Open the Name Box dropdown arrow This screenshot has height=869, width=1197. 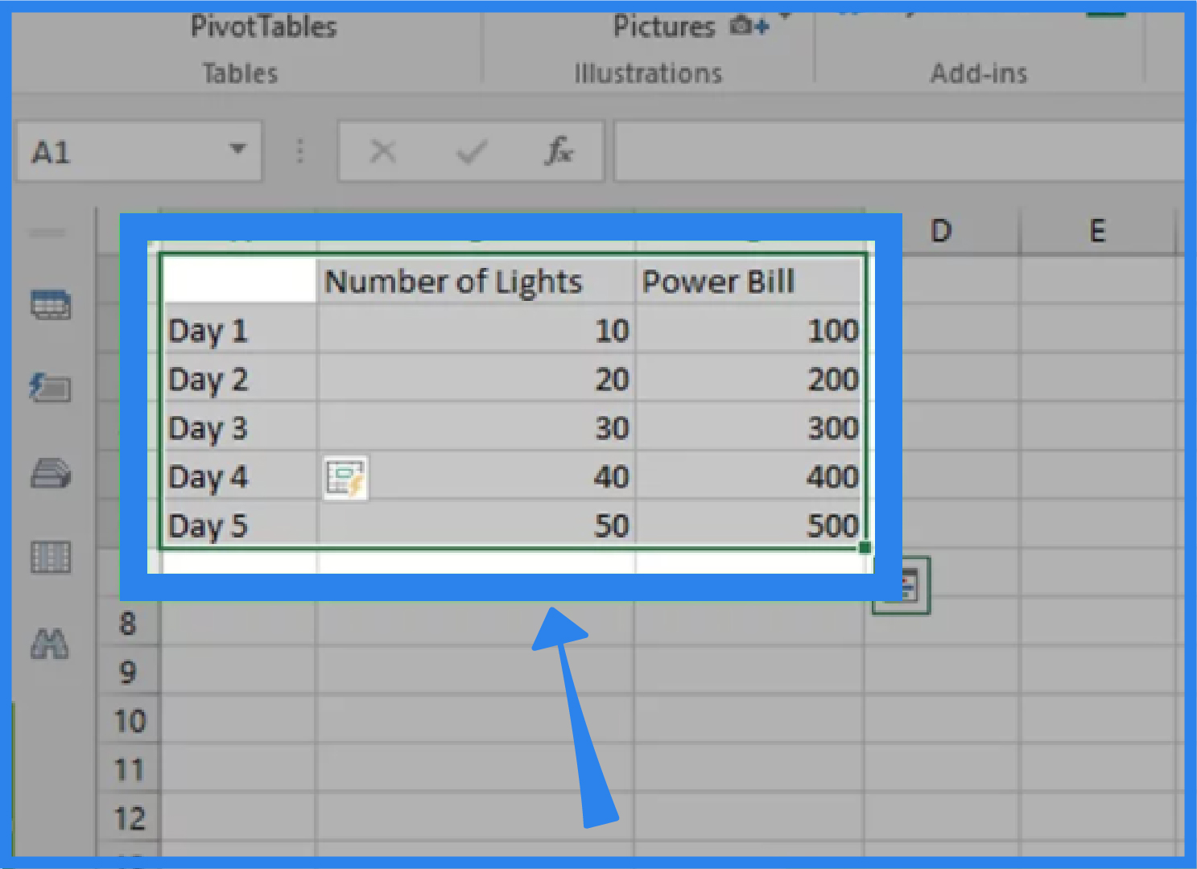pyautogui.click(x=237, y=150)
